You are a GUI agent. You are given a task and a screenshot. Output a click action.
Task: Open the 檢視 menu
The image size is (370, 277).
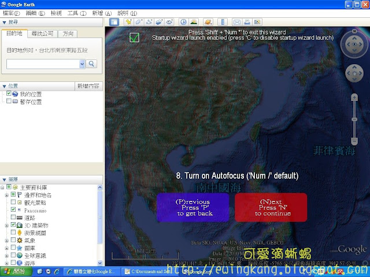click(56, 13)
